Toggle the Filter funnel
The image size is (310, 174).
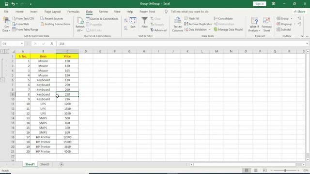144,23
